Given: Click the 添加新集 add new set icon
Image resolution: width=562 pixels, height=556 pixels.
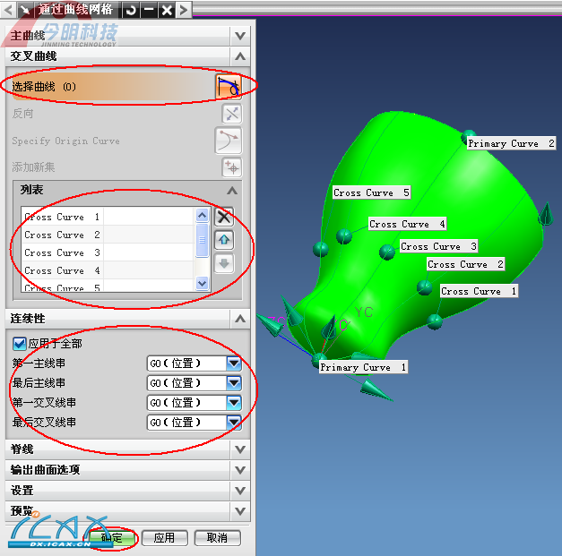Looking at the screenshot, I should (x=231, y=167).
